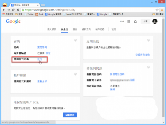Switch to the 個人資訊 tab
166x125 pixels.
click(52, 30)
